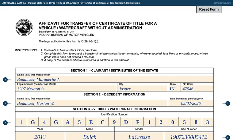Select the VIN box containing F

pos(138,122)
